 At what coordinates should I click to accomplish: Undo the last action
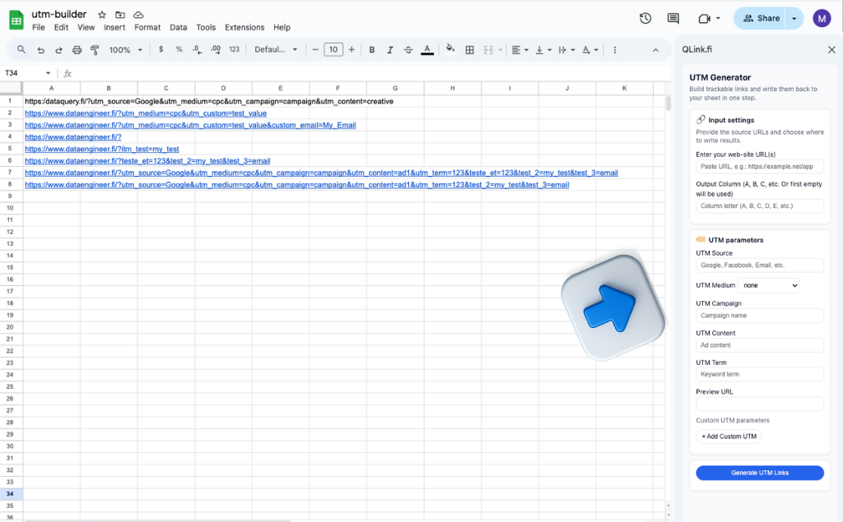[39, 49]
